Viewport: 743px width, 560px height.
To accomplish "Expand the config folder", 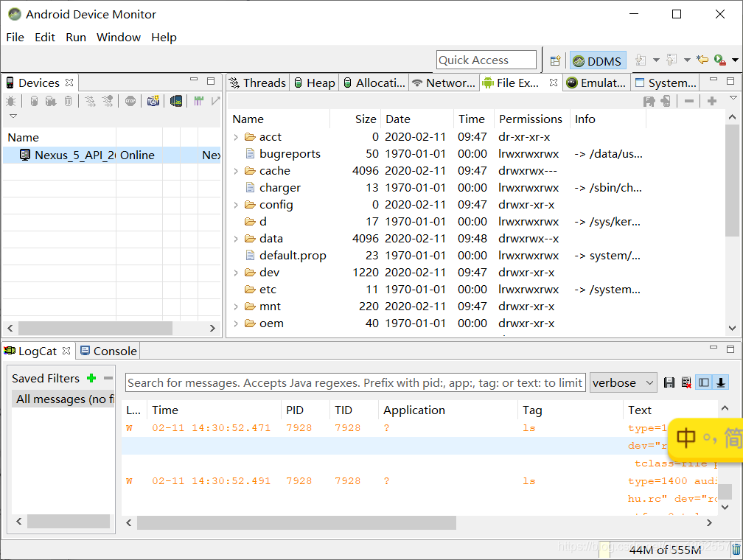I will coord(236,205).
